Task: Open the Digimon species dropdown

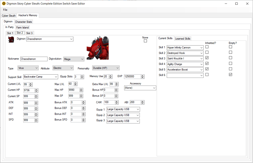Action: pos(50,39)
